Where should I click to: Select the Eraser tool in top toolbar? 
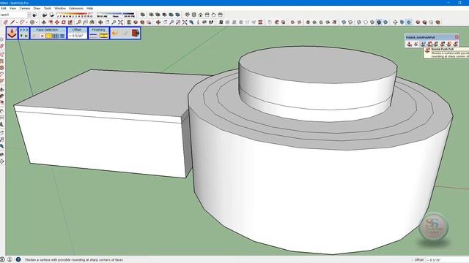[5, 22]
